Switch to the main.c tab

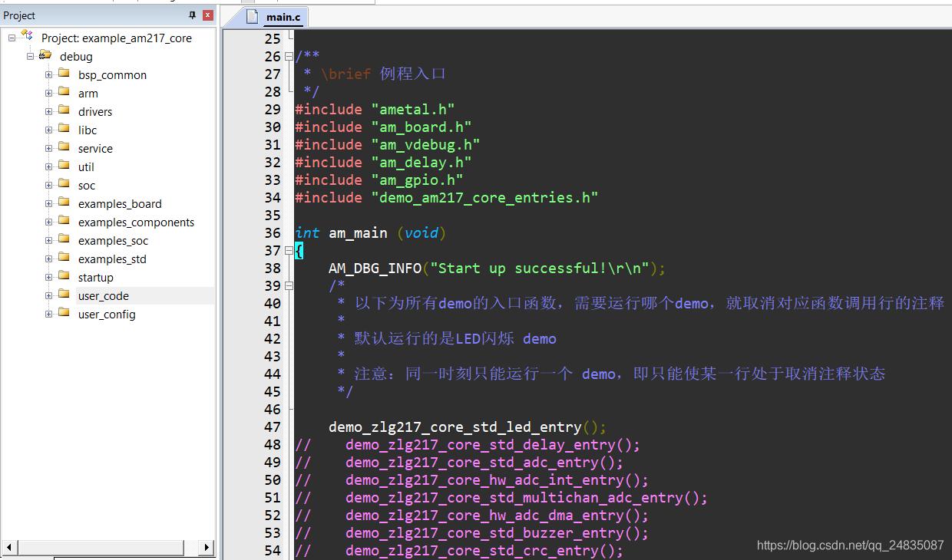283,17
